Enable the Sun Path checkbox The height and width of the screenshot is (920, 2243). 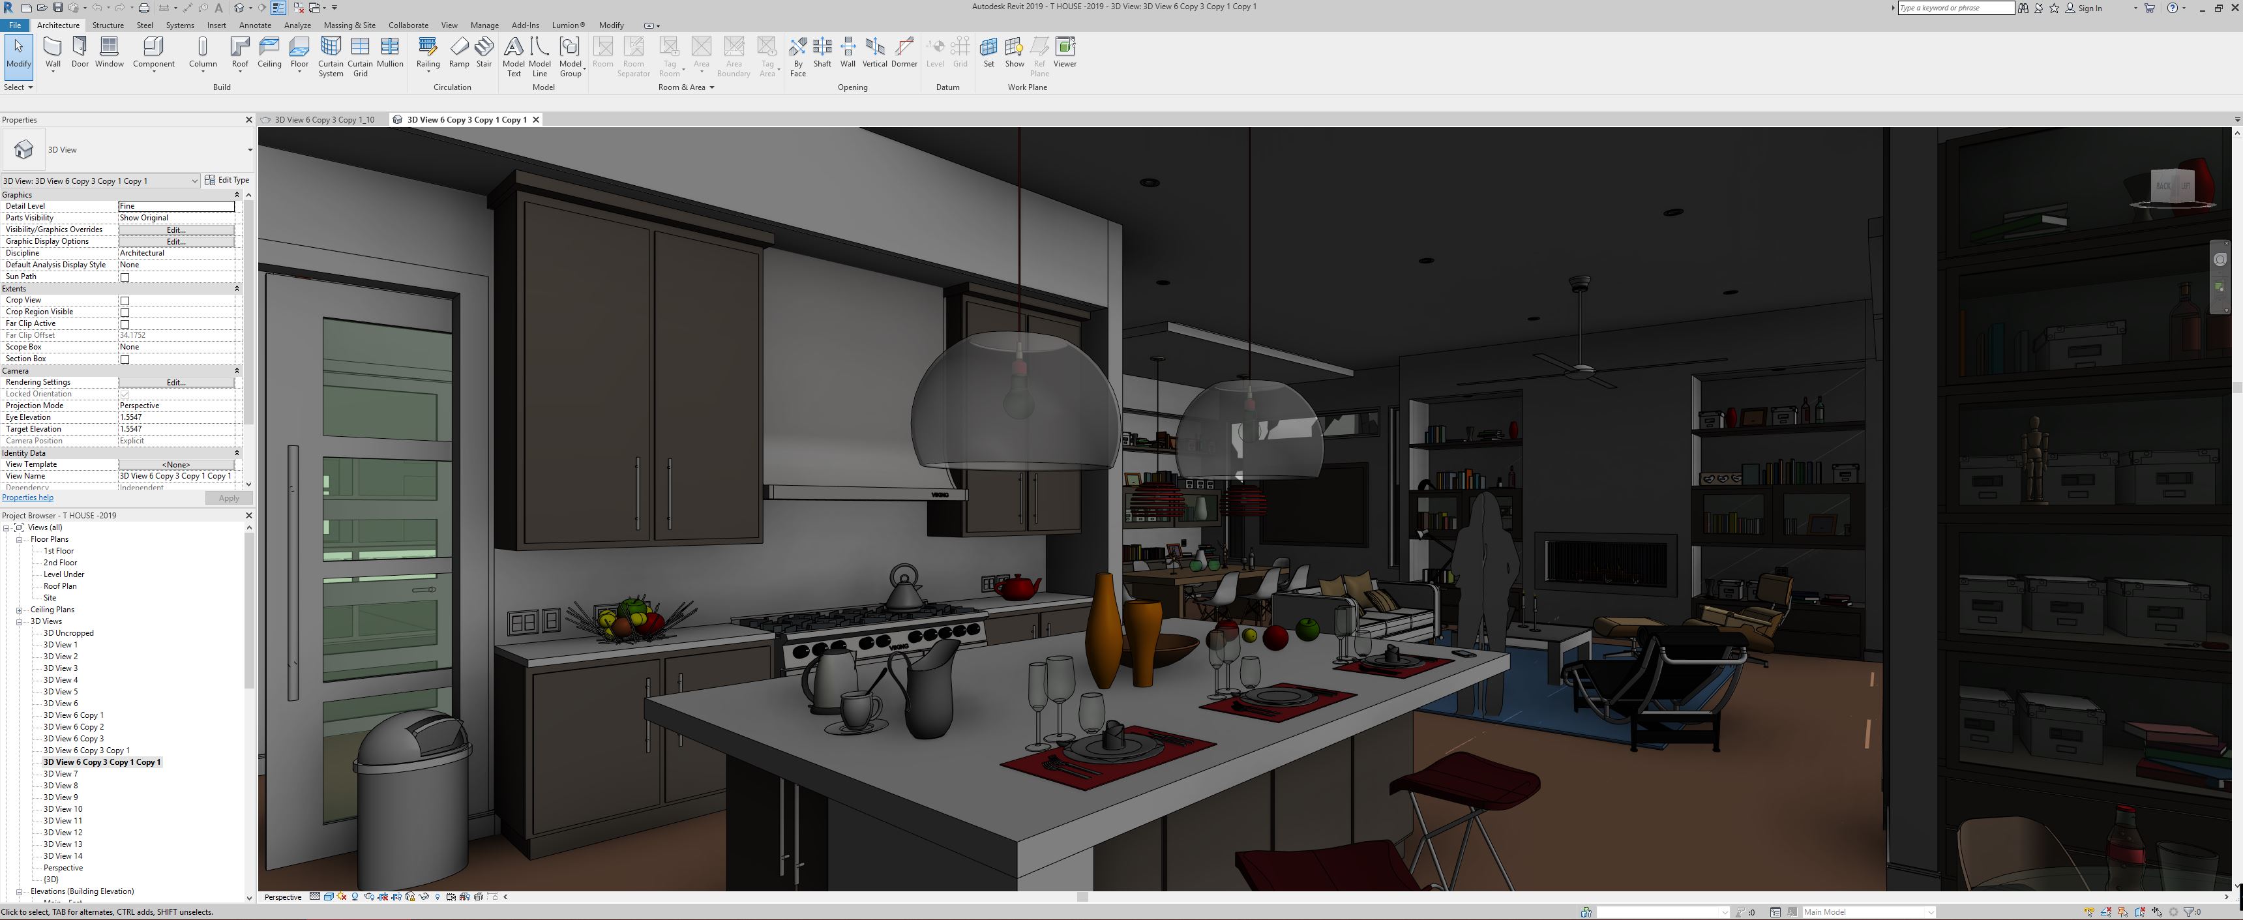[125, 277]
